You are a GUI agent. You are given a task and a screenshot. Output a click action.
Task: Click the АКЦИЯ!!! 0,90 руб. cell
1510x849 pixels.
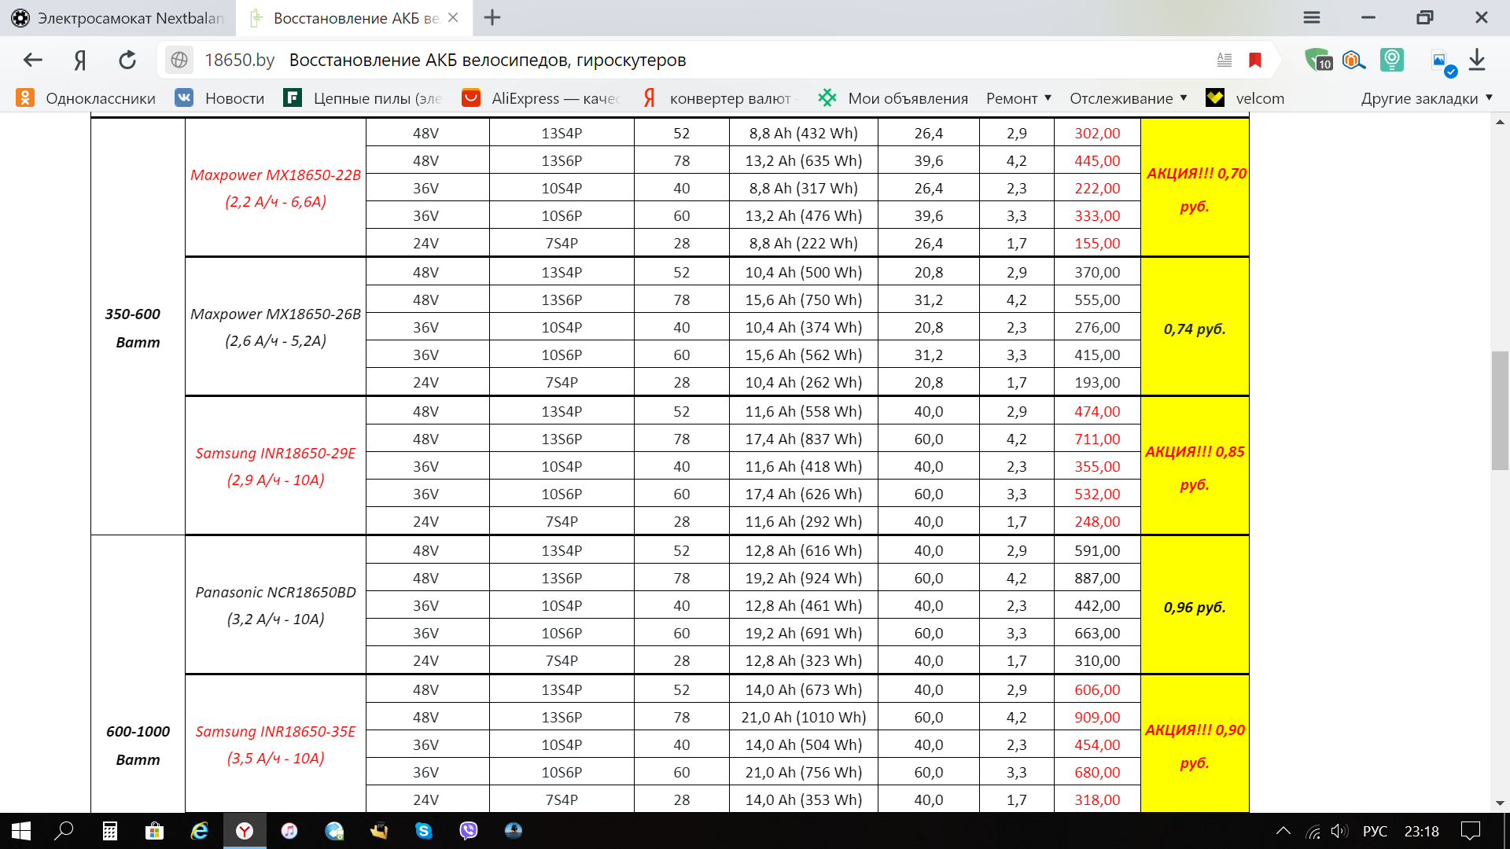[1195, 745]
